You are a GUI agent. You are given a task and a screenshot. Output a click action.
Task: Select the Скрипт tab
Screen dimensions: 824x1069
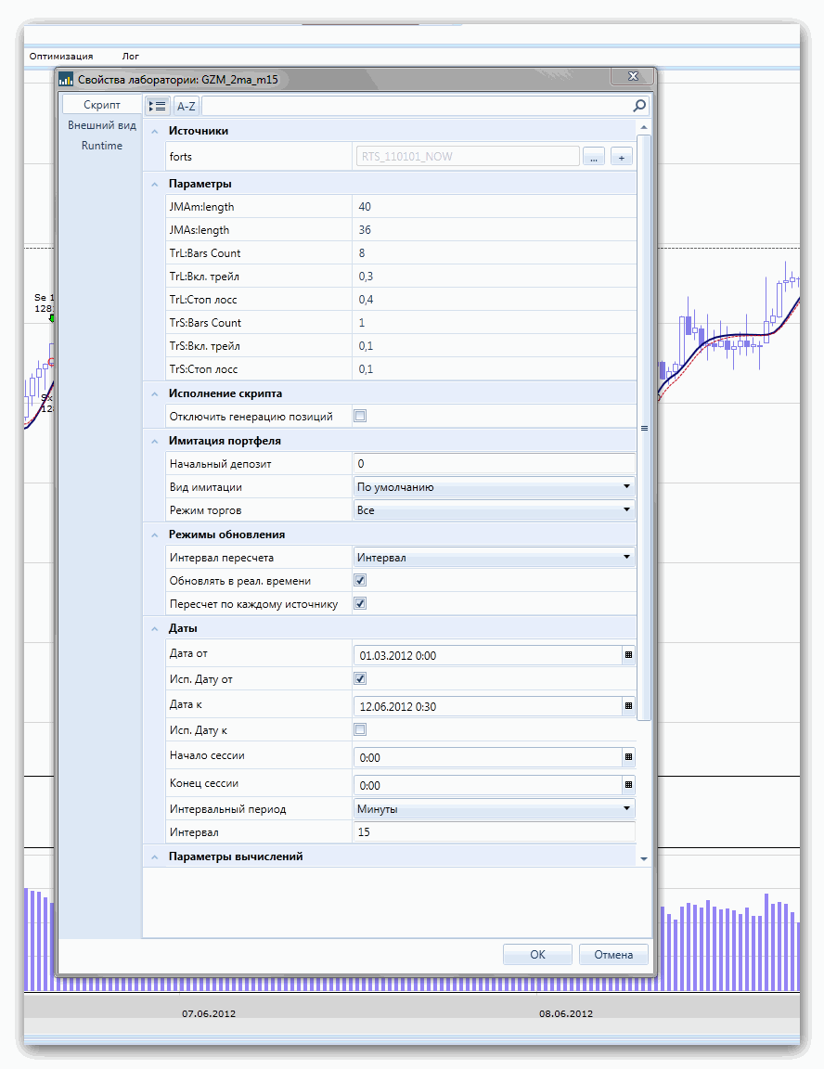click(101, 104)
